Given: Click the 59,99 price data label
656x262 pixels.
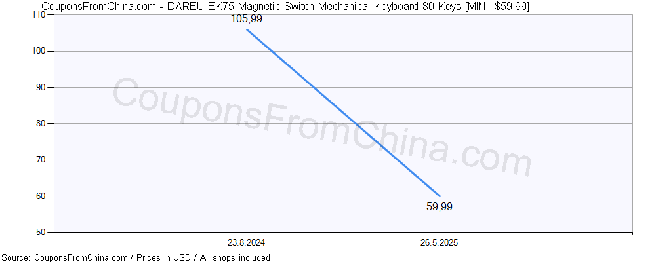Looking at the screenshot, I should [440, 206].
